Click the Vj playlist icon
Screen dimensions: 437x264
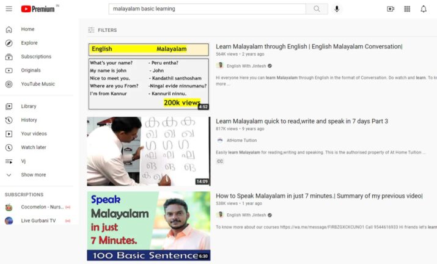(x=9, y=161)
